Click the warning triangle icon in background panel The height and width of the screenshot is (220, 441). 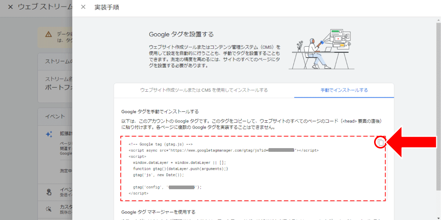[x=49, y=34]
